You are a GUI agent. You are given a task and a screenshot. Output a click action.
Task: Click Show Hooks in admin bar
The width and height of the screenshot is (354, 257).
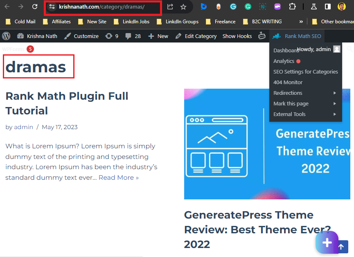[x=237, y=36]
